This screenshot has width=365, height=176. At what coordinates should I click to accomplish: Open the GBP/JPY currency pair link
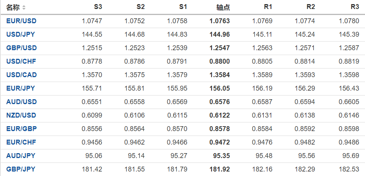21,169
